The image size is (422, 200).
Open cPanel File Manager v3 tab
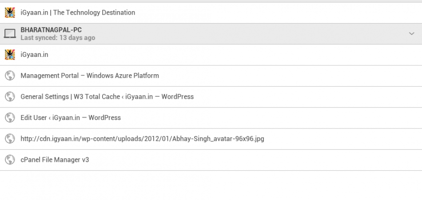55,160
